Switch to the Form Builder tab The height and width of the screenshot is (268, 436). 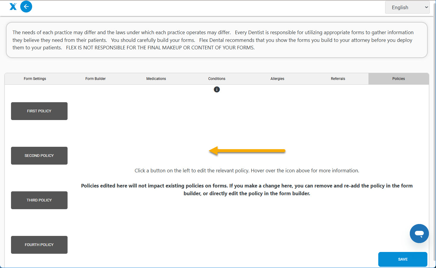click(x=96, y=79)
